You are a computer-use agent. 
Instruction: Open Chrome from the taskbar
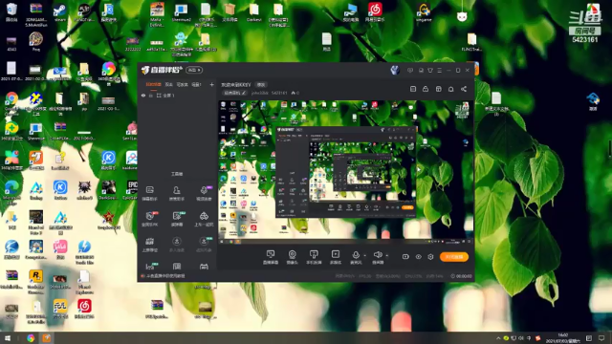[x=31, y=338]
